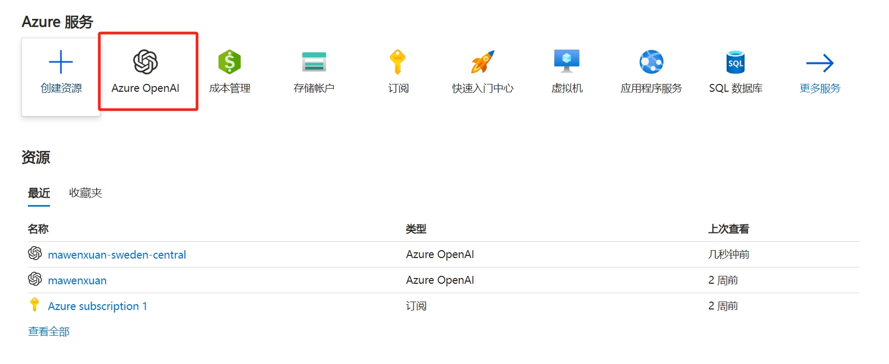Open the SQL Database icon
The height and width of the screenshot is (364, 889).
click(735, 62)
